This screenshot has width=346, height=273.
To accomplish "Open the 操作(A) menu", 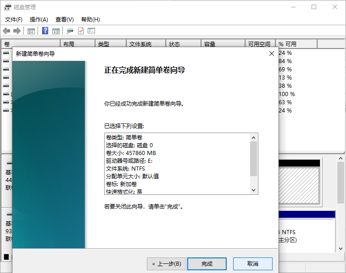I will pos(39,20).
